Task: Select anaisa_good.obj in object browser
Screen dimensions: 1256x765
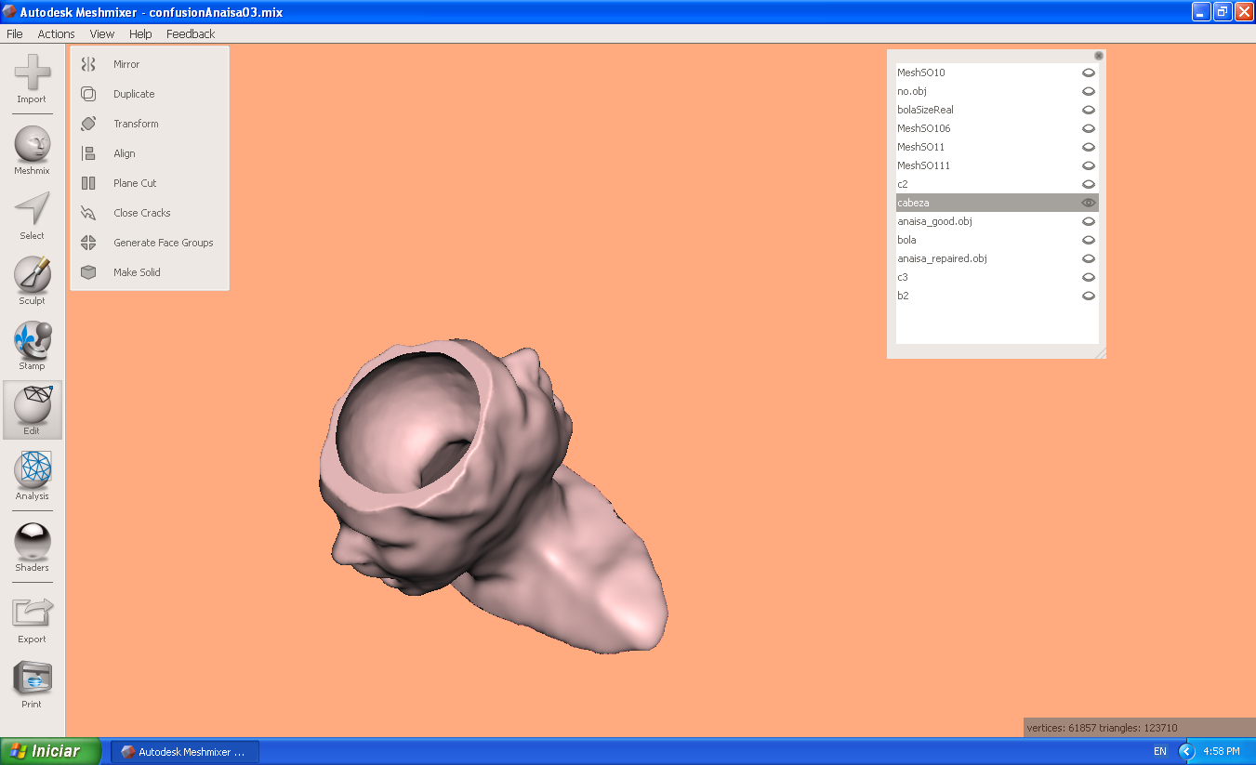Action: tap(934, 221)
